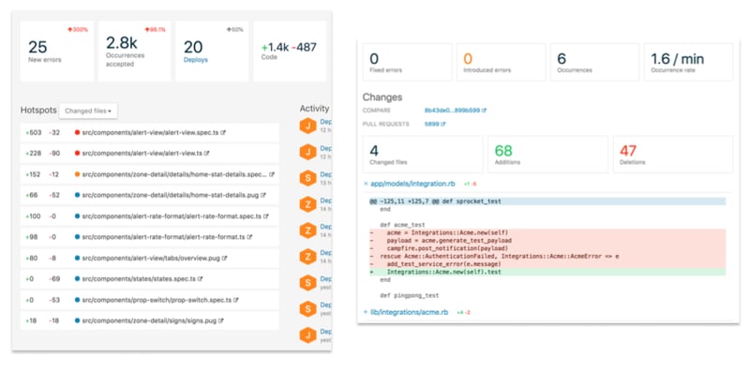
Task: Click the +503 additions count
Action: 34,132
